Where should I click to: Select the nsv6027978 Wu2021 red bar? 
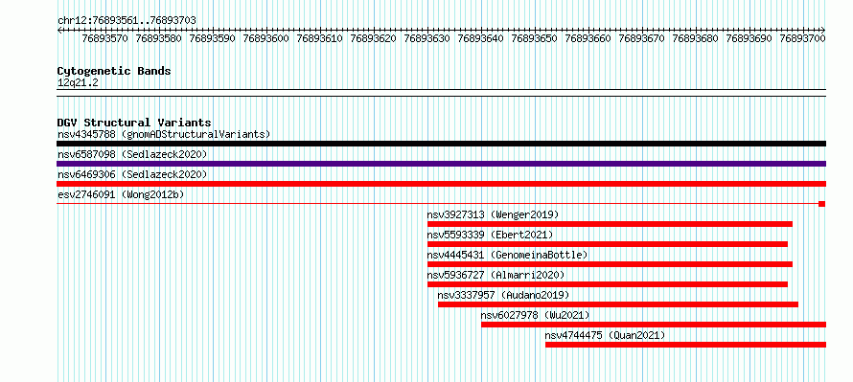(654, 325)
